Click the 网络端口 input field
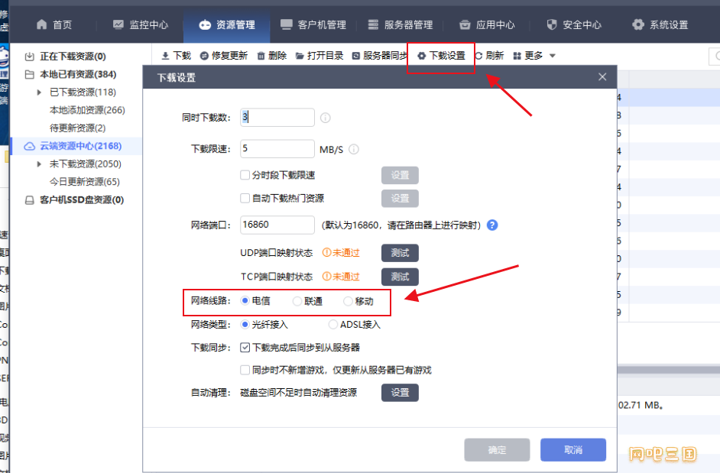720x473 pixels. coord(277,225)
